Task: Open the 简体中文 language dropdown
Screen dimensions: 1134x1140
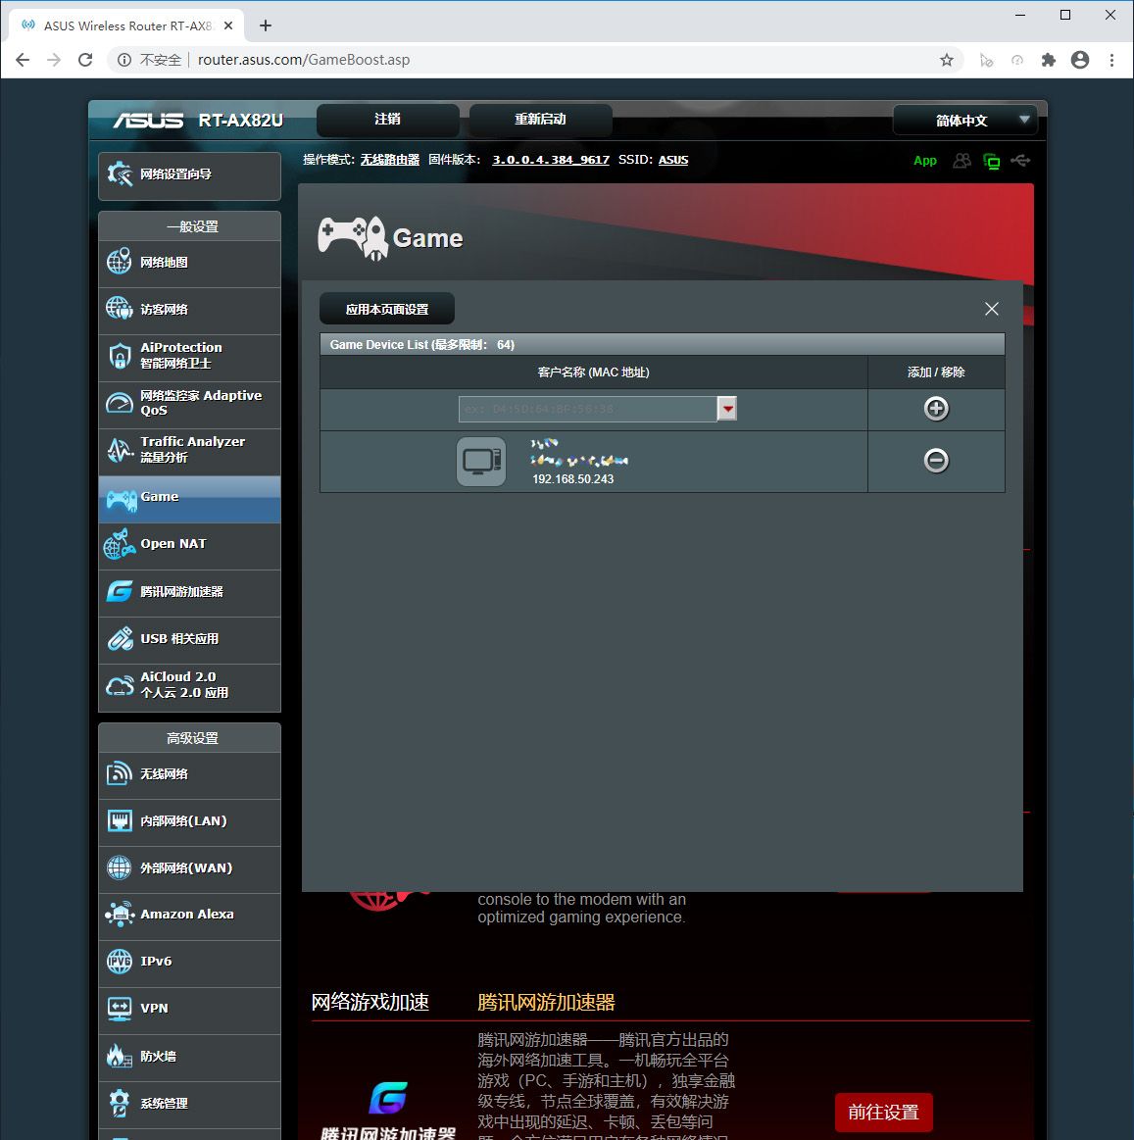Action: 964,121
